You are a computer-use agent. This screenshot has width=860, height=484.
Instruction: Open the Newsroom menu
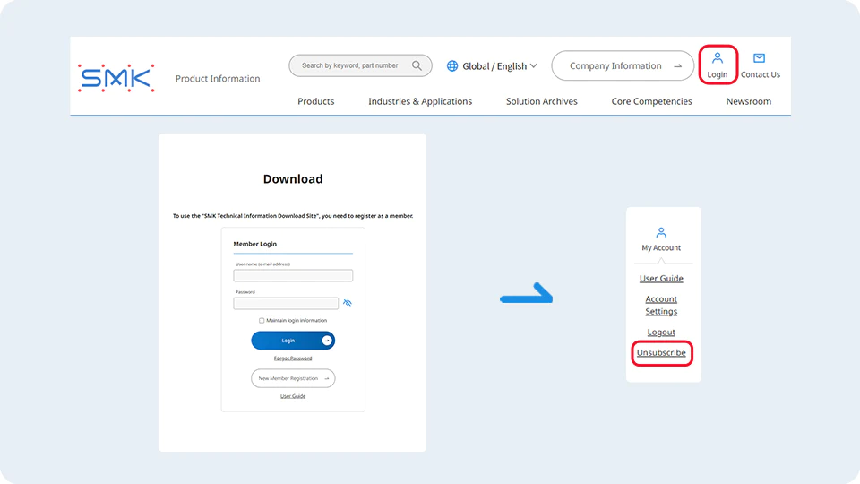click(x=748, y=101)
